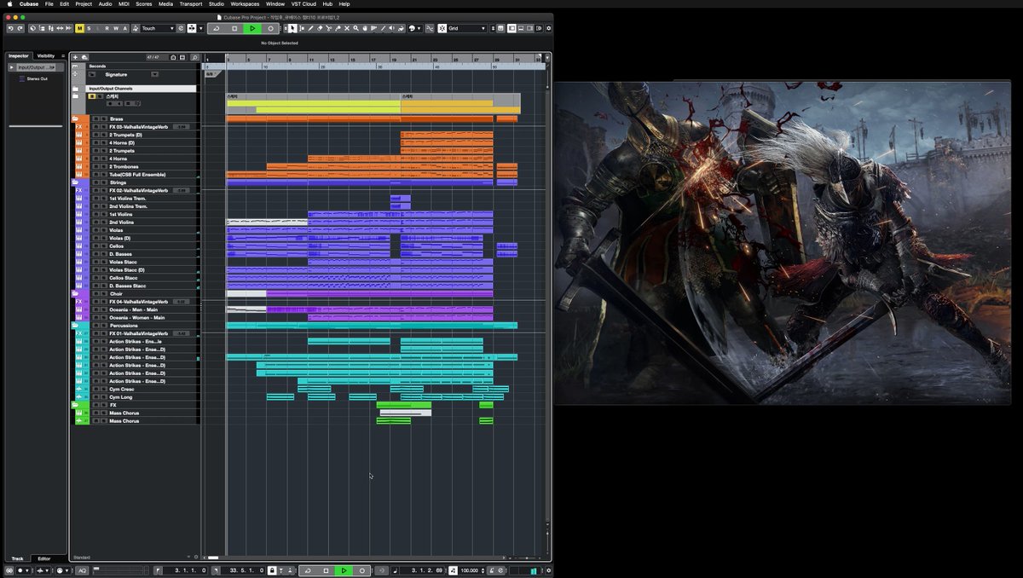Click the Stop button in bottom transport
The height and width of the screenshot is (578, 1023).
pyautogui.click(x=326, y=570)
